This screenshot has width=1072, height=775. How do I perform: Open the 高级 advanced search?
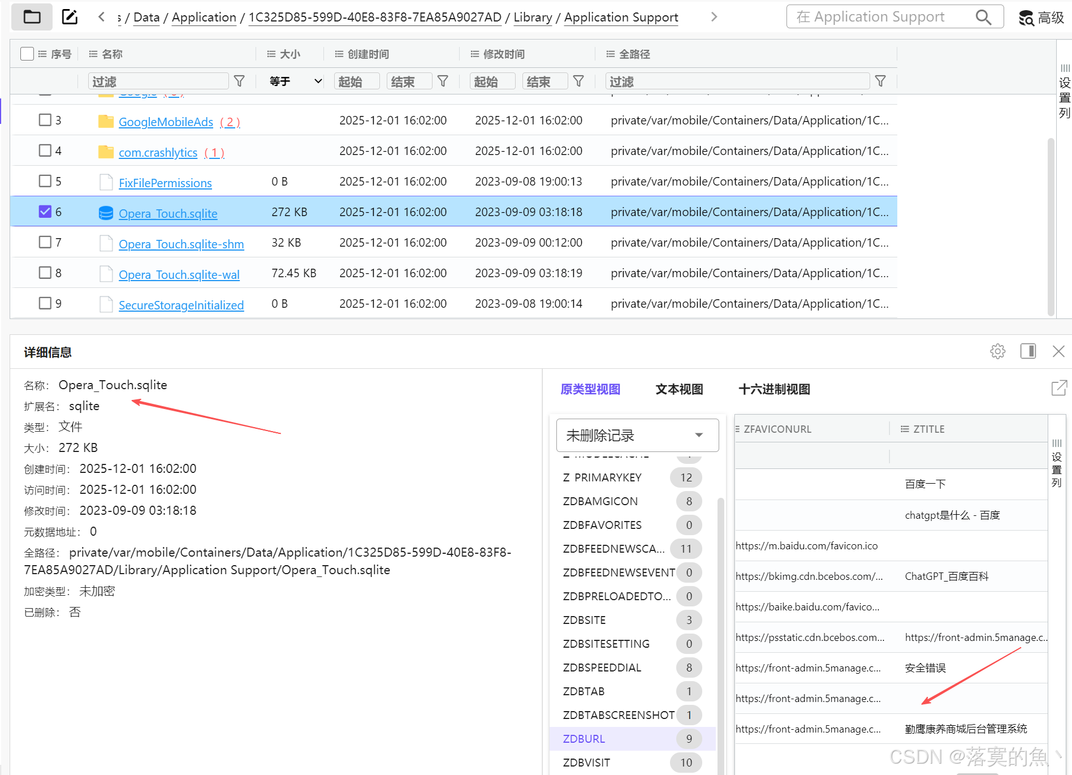point(1041,18)
